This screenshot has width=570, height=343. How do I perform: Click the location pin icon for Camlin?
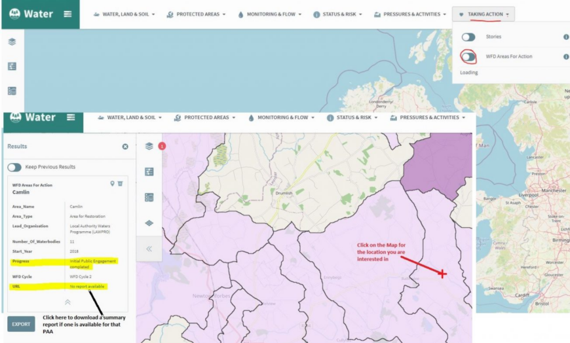(x=113, y=184)
